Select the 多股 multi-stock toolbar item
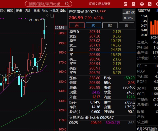The height and width of the screenshot is (131, 158). (x=19, y=10)
